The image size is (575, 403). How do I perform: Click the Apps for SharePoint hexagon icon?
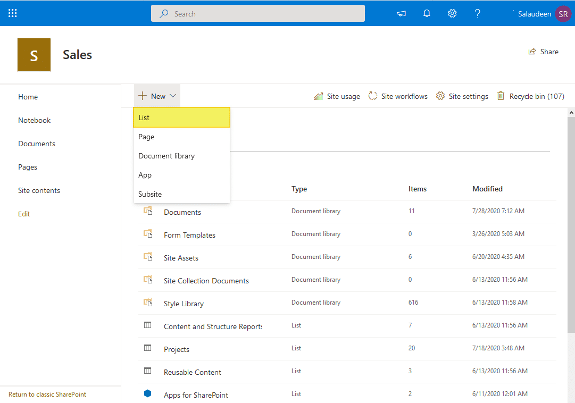pos(147,393)
